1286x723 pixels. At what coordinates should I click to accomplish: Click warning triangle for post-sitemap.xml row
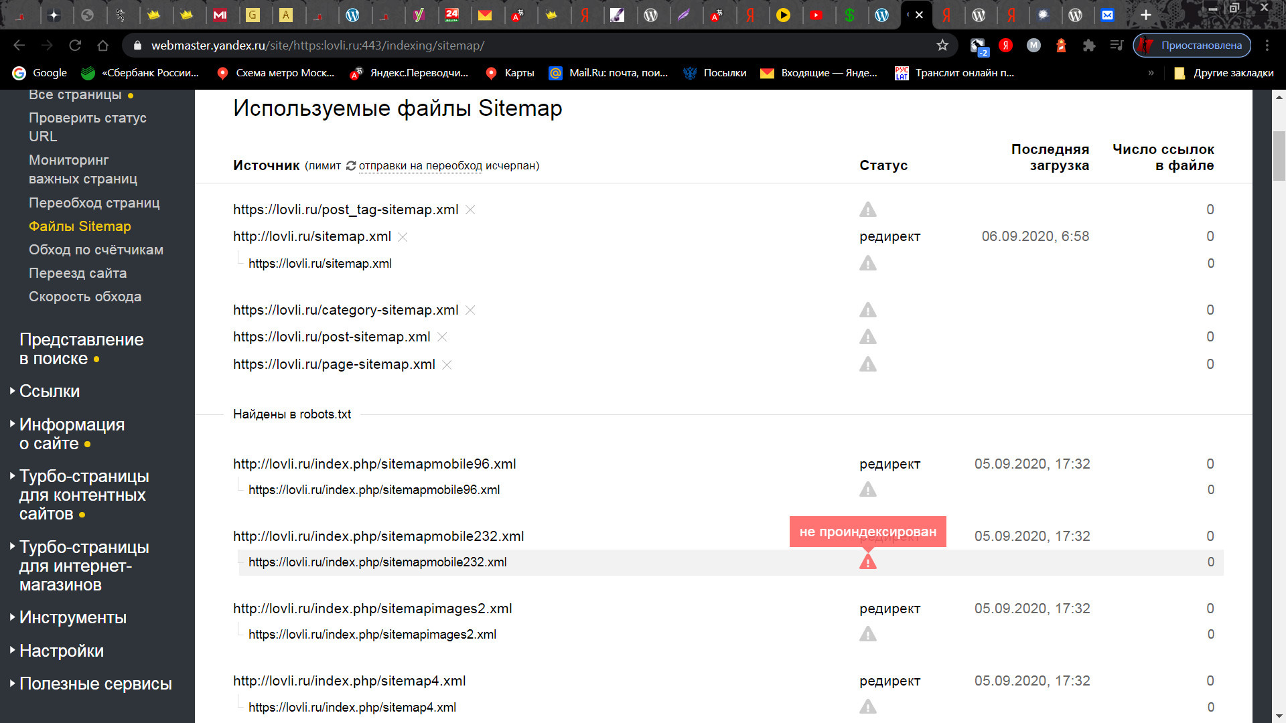click(868, 337)
